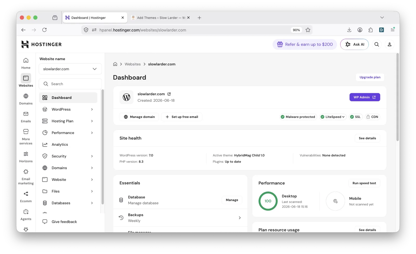Click the SSL badge

[355, 117]
